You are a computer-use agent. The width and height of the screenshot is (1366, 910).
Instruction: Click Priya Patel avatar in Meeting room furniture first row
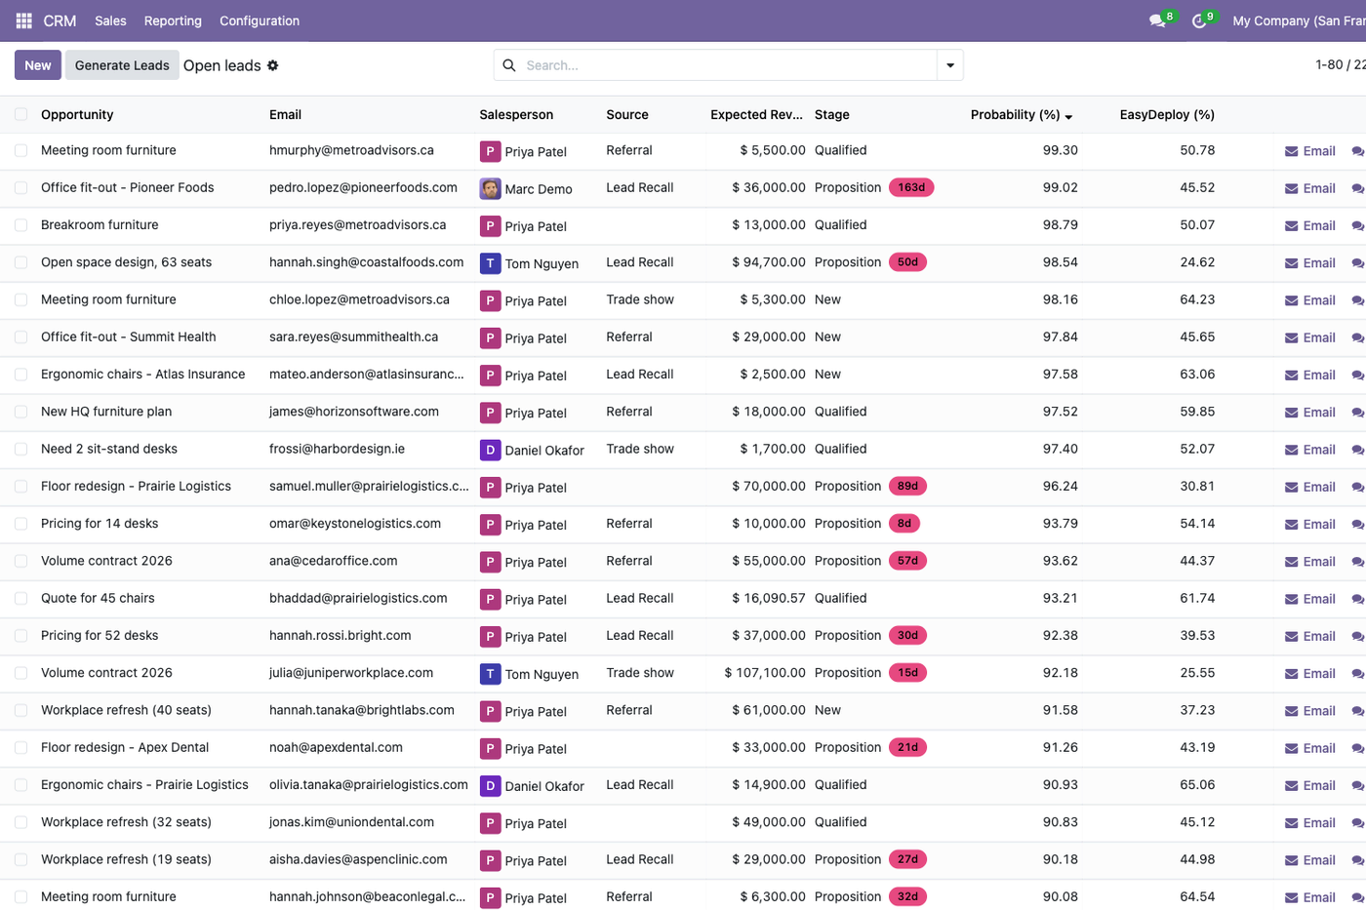[x=490, y=151]
